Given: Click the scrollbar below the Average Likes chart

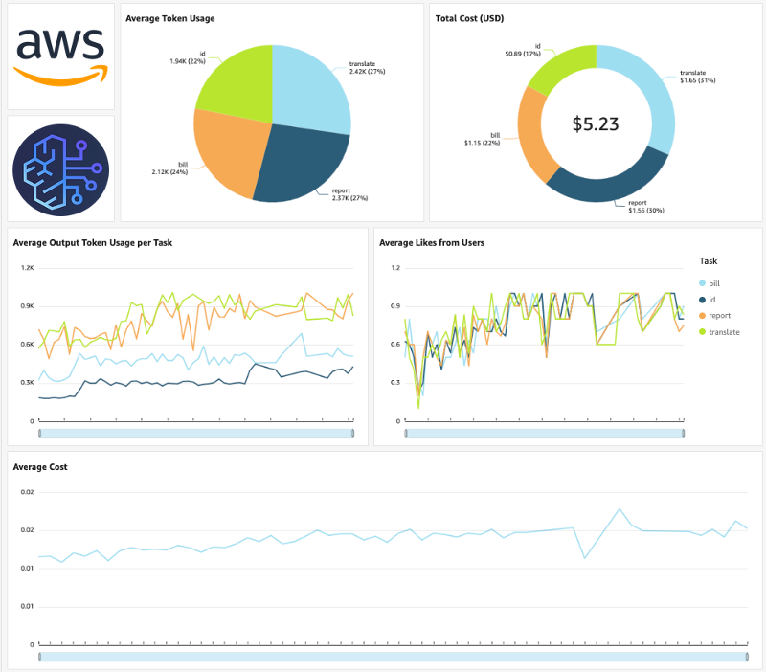Looking at the screenshot, I should coord(546,434).
